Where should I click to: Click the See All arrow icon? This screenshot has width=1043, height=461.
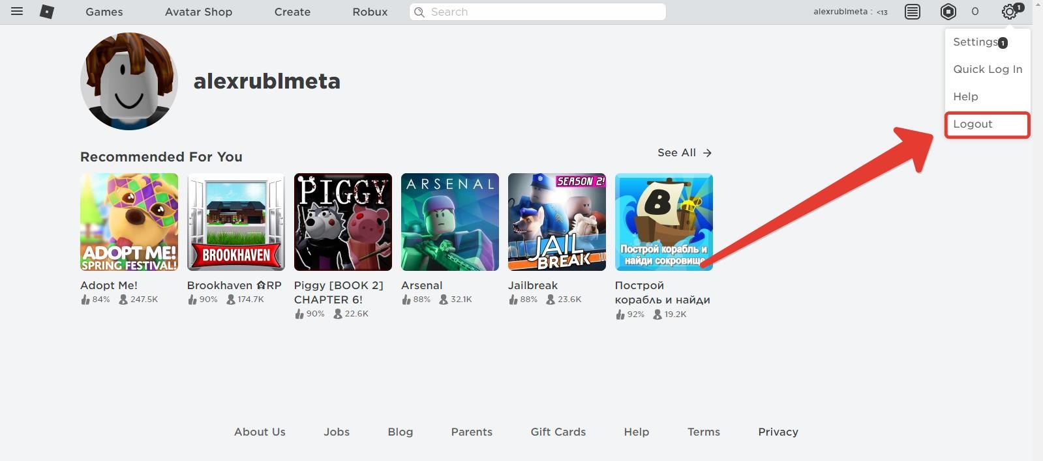[707, 153]
